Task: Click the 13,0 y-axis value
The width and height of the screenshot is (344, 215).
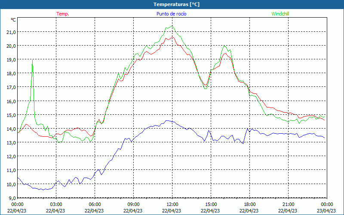Action: click(11, 143)
